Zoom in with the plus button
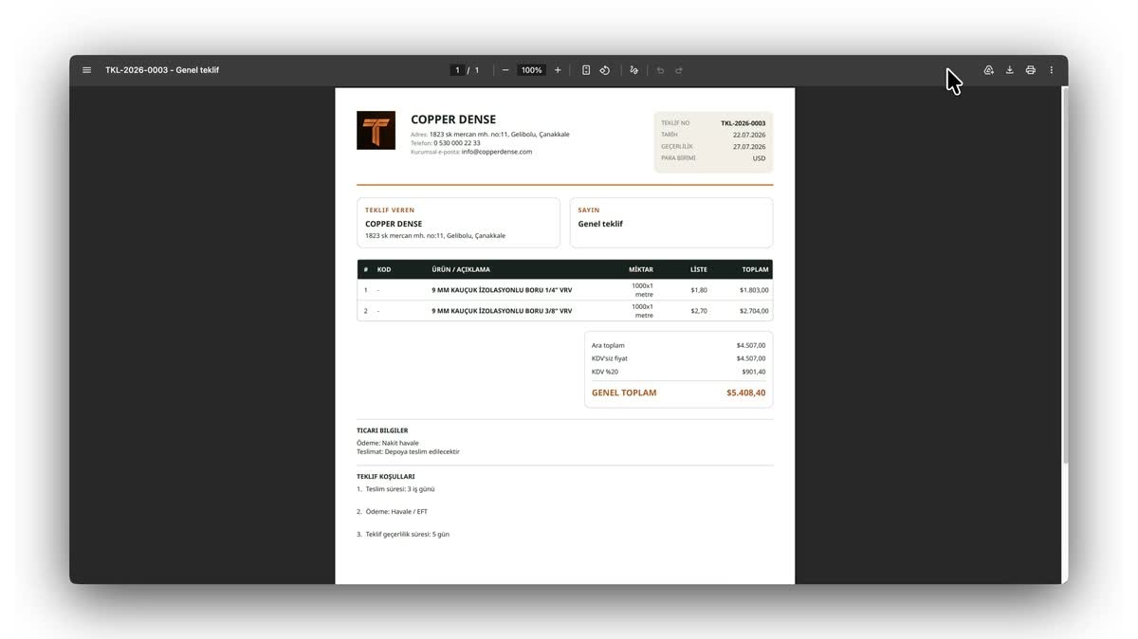The height and width of the screenshot is (639, 1138). pos(558,70)
